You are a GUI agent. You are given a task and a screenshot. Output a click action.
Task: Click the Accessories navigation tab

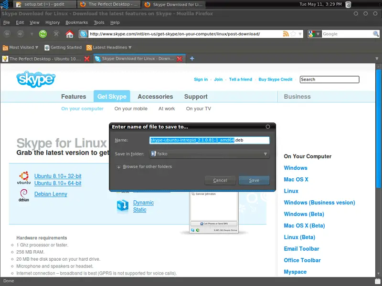[x=155, y=97]
